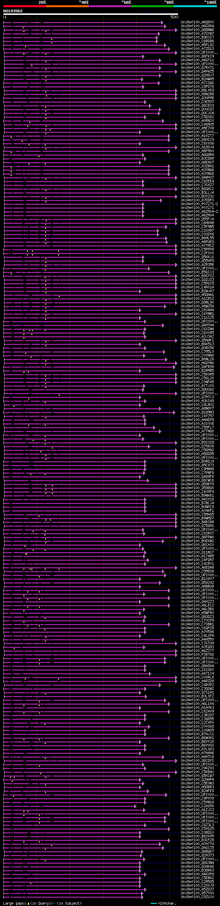This screenshot has height=906, width=220.
Task: Click the alignment bar for UniRef100_Q6FKI9
Action: (x=74, y=56)
